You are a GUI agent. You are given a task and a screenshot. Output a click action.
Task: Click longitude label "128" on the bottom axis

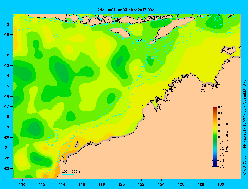coord(201,184)
